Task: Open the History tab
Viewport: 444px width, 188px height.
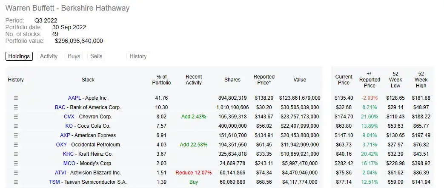Action: tap(138, 56)
